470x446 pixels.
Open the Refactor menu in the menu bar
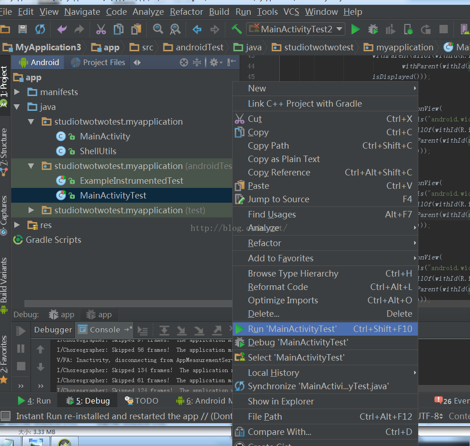(186, 12)
